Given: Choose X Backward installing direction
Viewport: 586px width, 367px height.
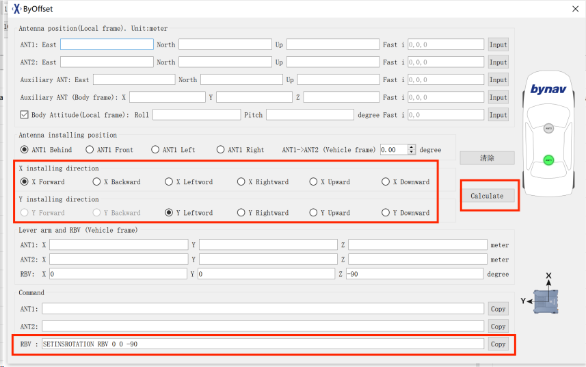Looking at the screenshot, I should pos(96,182).
